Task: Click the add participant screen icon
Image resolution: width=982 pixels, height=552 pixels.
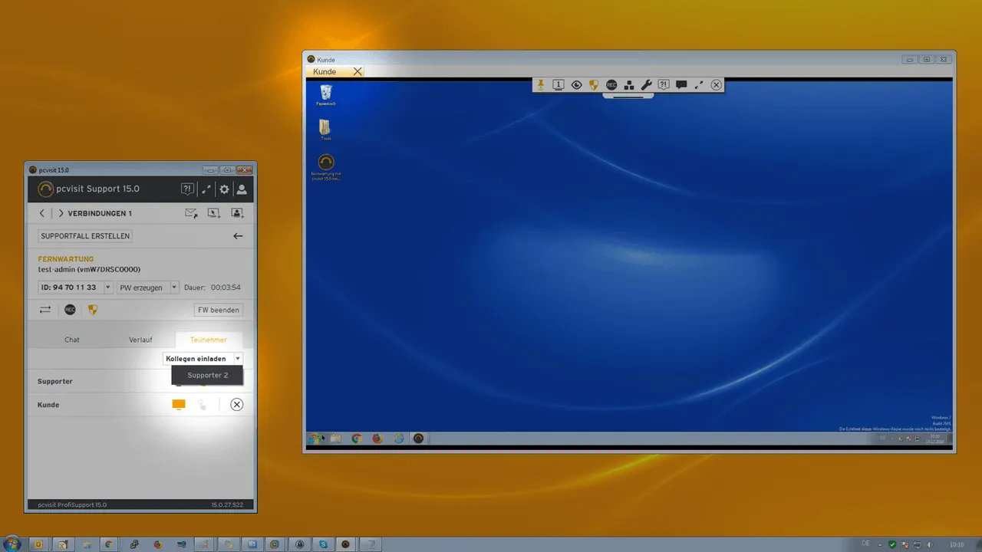Action: 237,213
